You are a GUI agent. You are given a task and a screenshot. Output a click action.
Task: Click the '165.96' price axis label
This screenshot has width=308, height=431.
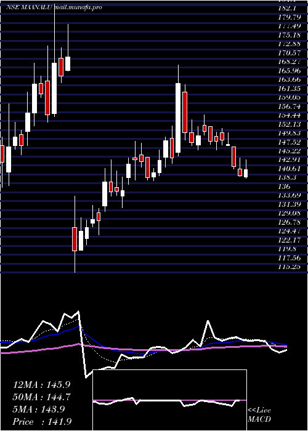pyautogui.click(x=289, y=71)
